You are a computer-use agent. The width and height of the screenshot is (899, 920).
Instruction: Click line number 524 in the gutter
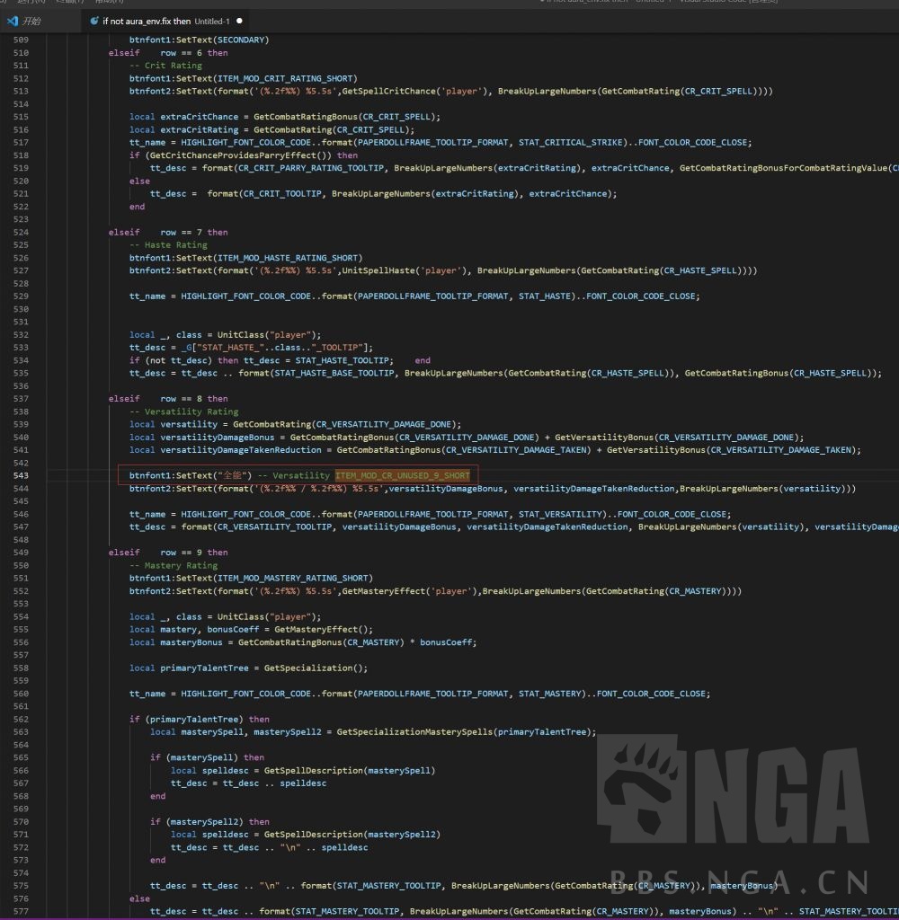[x=22, y=233]
